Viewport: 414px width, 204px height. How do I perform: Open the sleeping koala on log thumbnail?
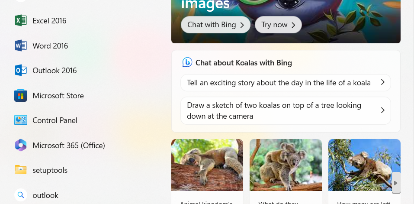(x=207, y=165)
